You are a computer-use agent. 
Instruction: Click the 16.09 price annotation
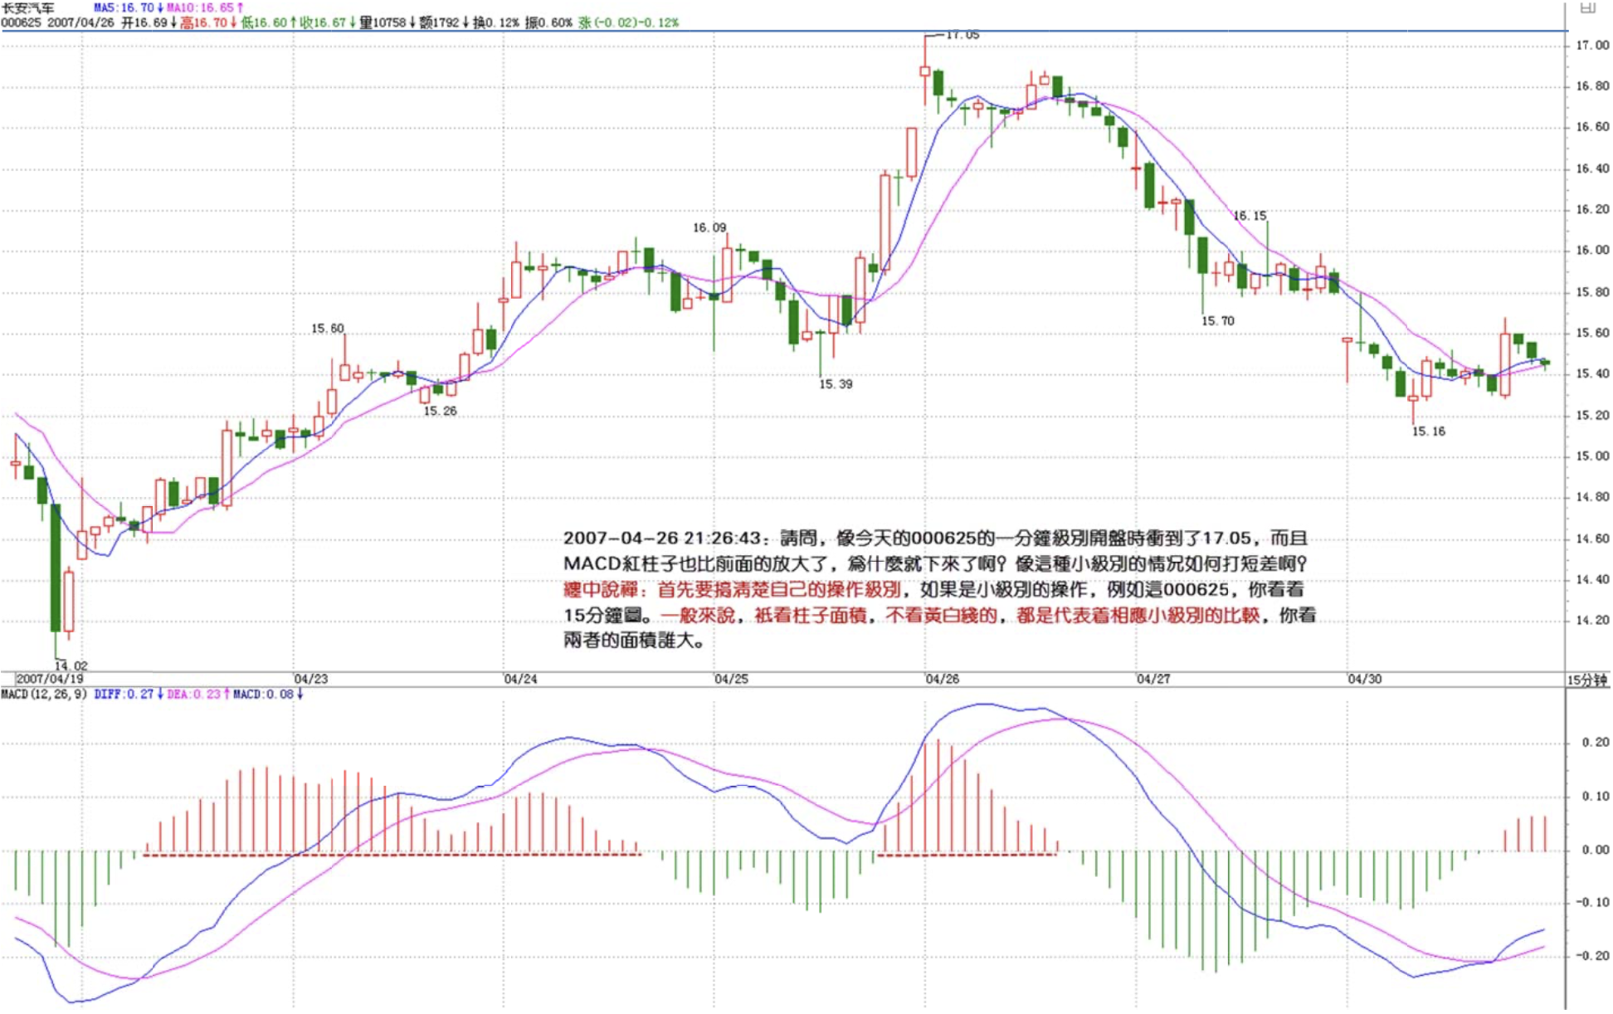click(709, 227)
